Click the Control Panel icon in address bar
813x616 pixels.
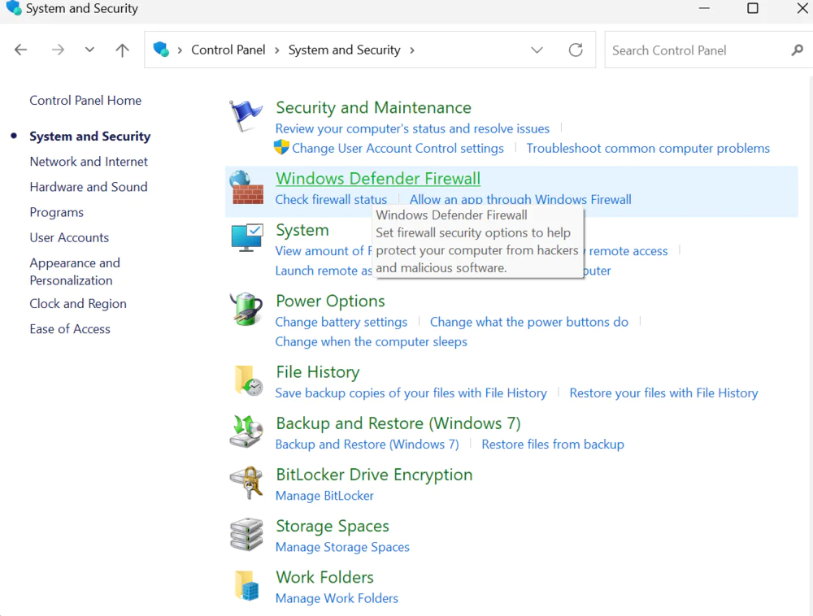coord(161,50)
